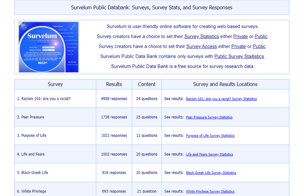The height and width of the screenshot is (196, 304).
Task: Open Black Greek Life Survey Statistics
Action: [x=211, y=173]
